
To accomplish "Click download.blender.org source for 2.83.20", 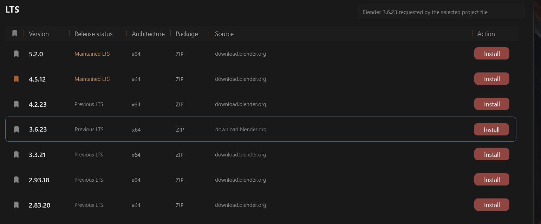I will coord(241,205).
